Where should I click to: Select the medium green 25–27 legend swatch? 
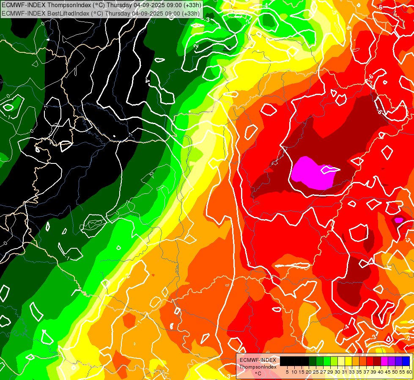pyautogui.click(x=320, y=361)
